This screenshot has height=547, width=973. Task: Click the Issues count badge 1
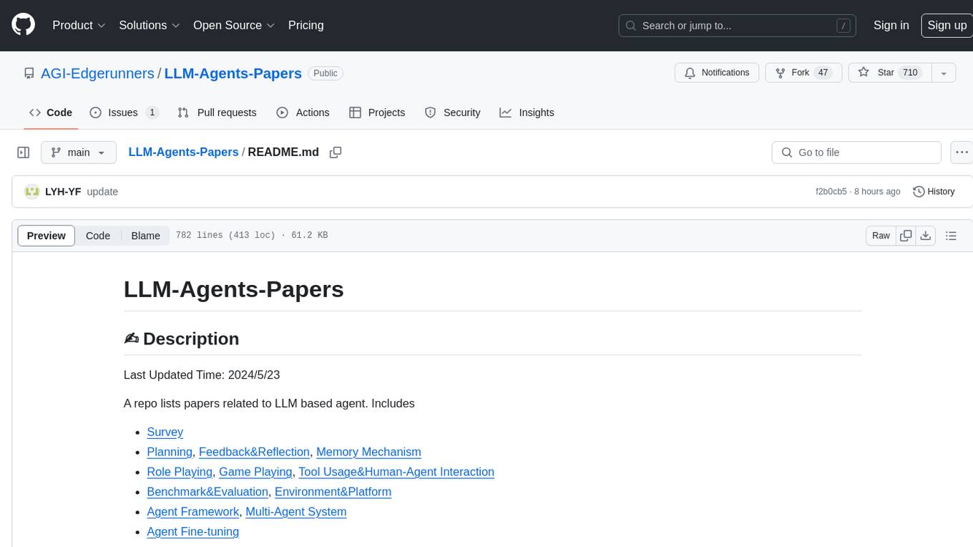pos(152,112)
